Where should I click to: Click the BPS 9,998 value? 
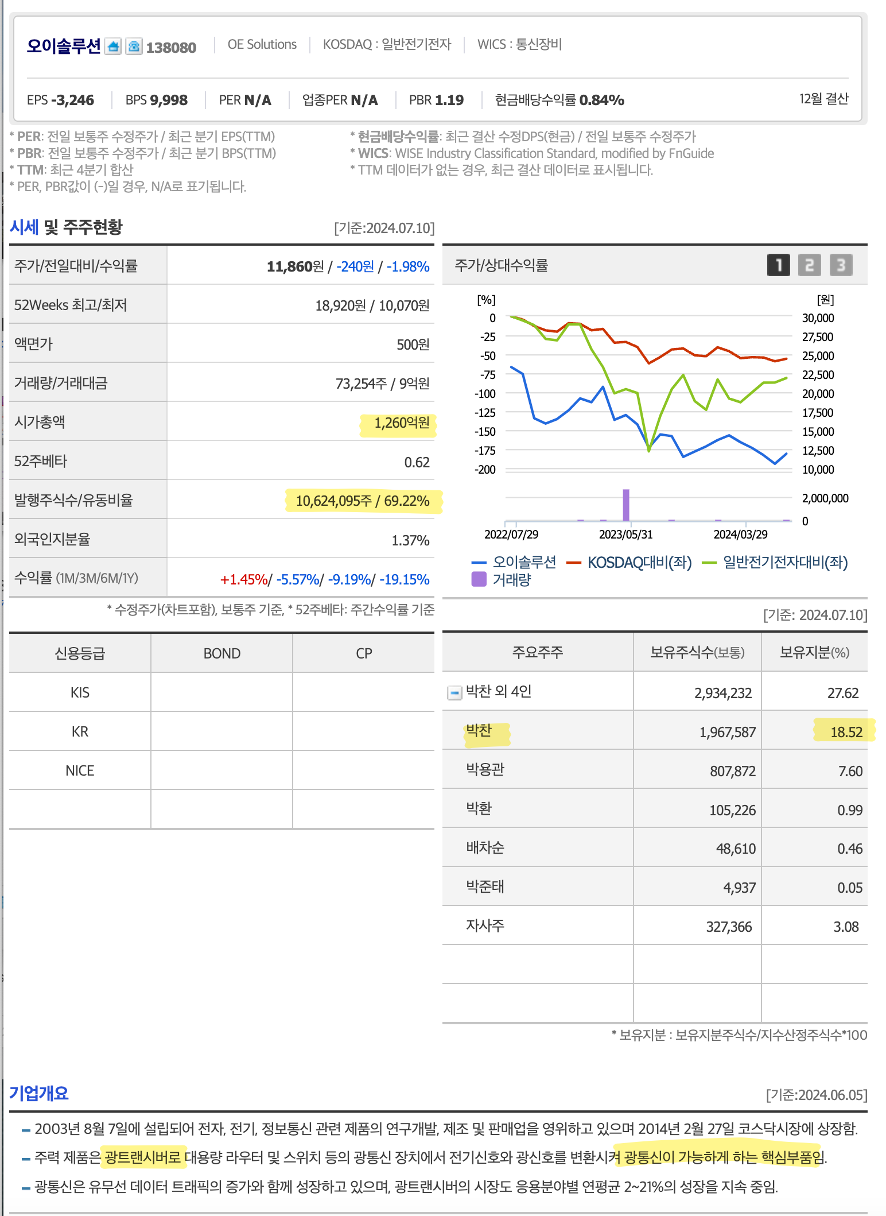(157, 100)
